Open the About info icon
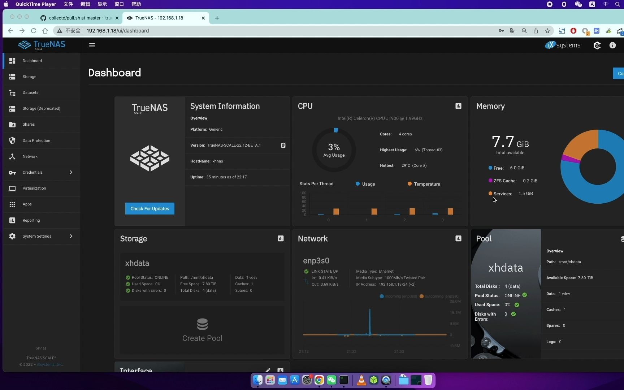This screenshot has width=624, height=390. coord(612,45)
